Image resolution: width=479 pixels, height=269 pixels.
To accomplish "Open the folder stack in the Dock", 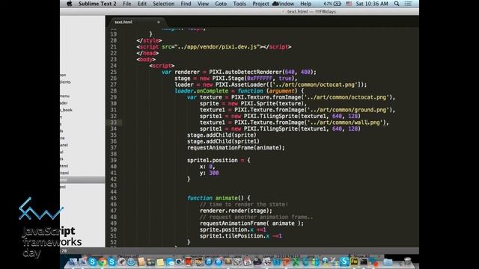I will 388,262.
